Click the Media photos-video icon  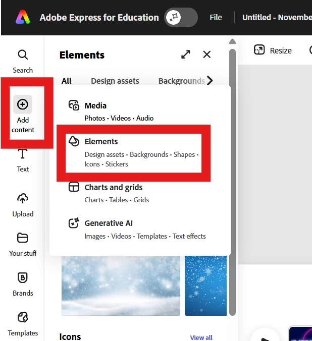(74, 105)
